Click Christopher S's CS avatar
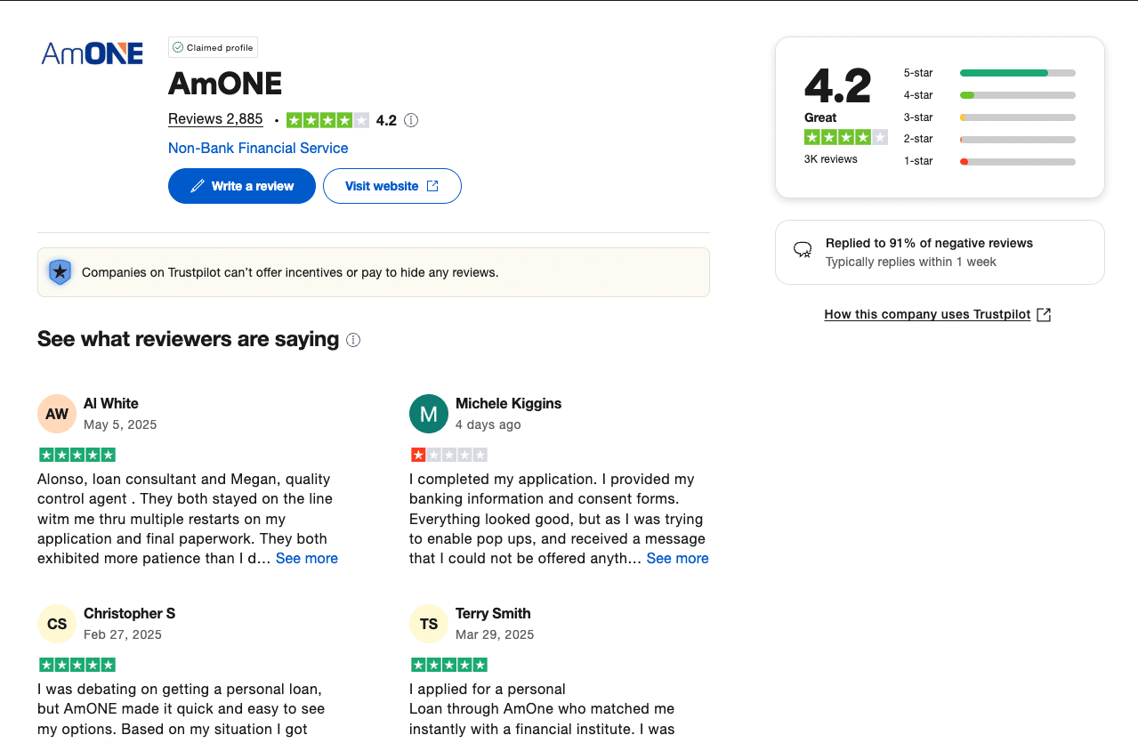Viewport: 1138px width, 743px height. [x=57, y=624]
